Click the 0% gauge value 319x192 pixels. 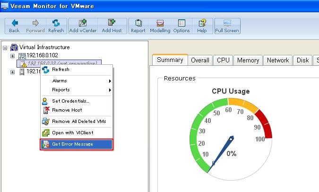[232, 154]
